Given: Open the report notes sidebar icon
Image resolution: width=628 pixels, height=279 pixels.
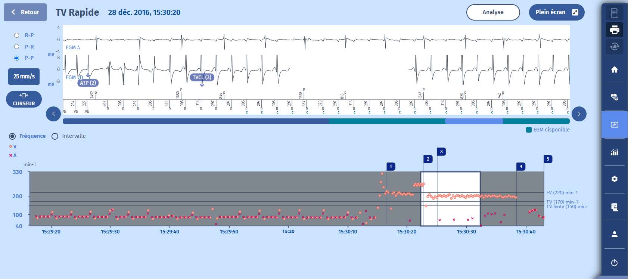Looking at the screenshot, I should [614, 207].
